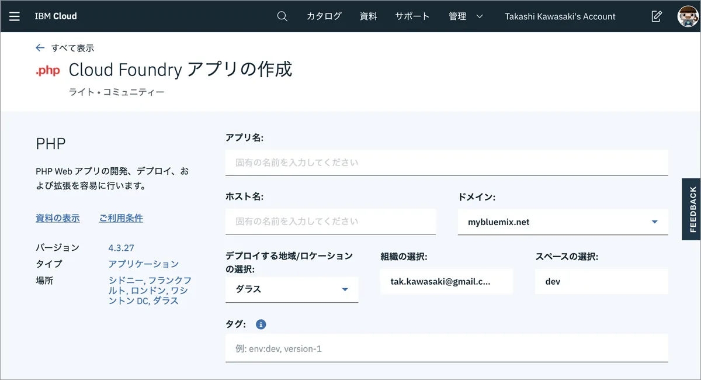Viewport: 701px width, 380px height.
Task: Go to IBM Cloud home logo
Action: click(55, 16)
